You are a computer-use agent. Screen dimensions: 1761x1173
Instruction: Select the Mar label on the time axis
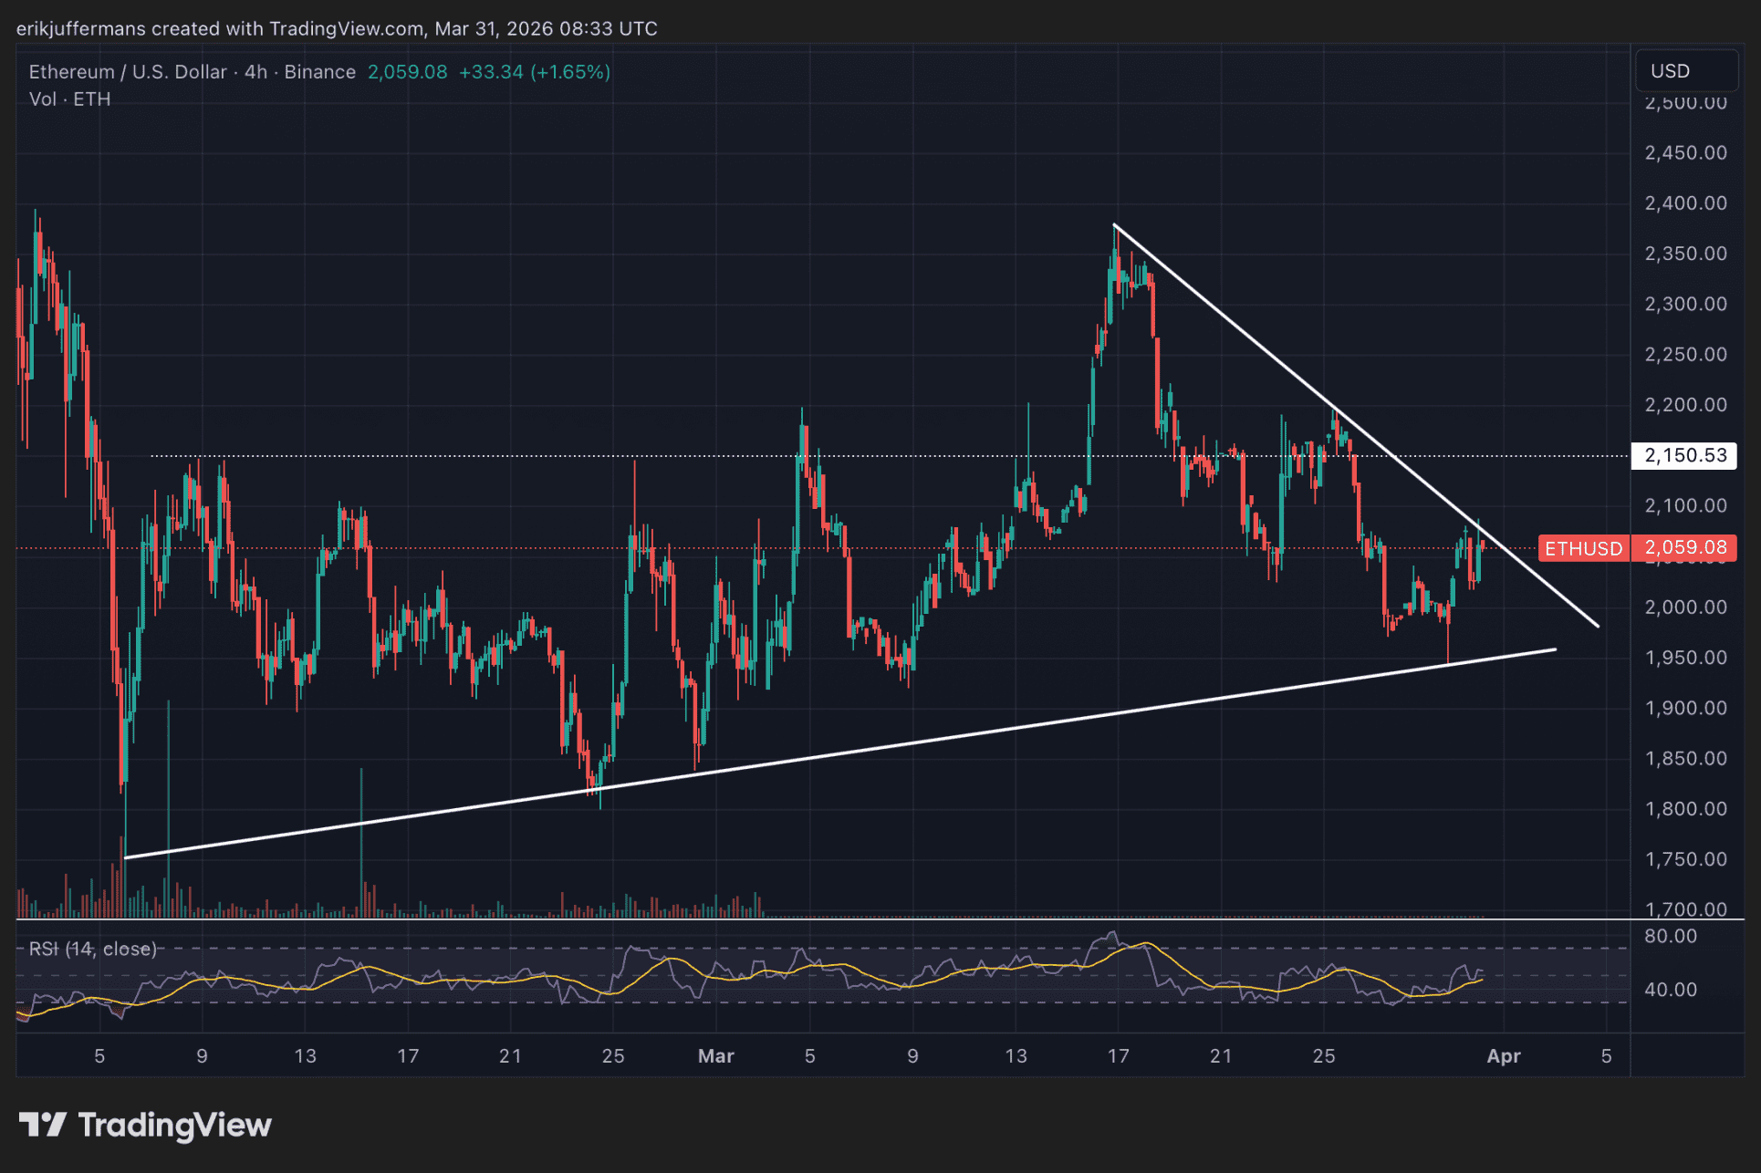[717, 1056]
